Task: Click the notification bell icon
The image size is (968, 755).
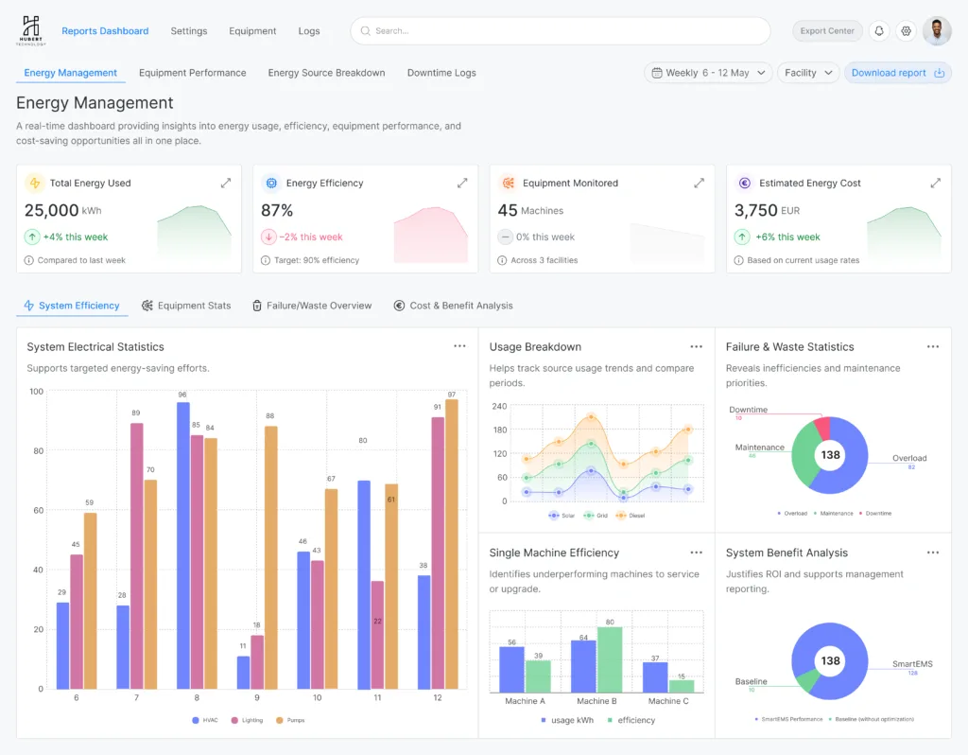Action: point(879,31)
